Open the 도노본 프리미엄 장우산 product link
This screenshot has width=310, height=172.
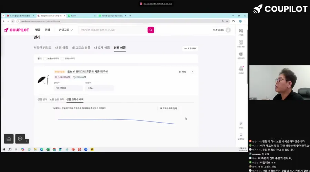click(87, 72)
